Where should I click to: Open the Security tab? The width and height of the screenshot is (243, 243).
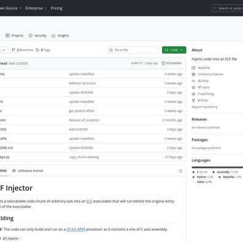coord(37,36)
